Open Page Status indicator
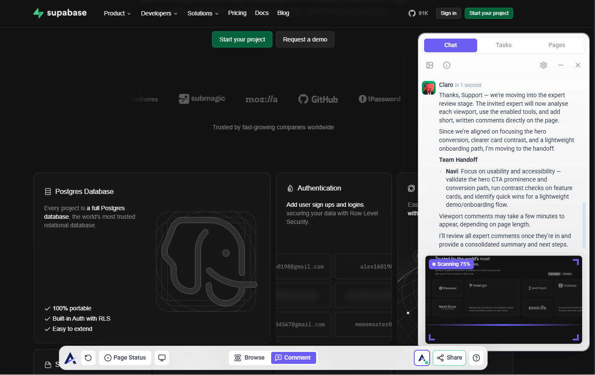The height and width of the screenshot is (375, 595). pos(125,358)
